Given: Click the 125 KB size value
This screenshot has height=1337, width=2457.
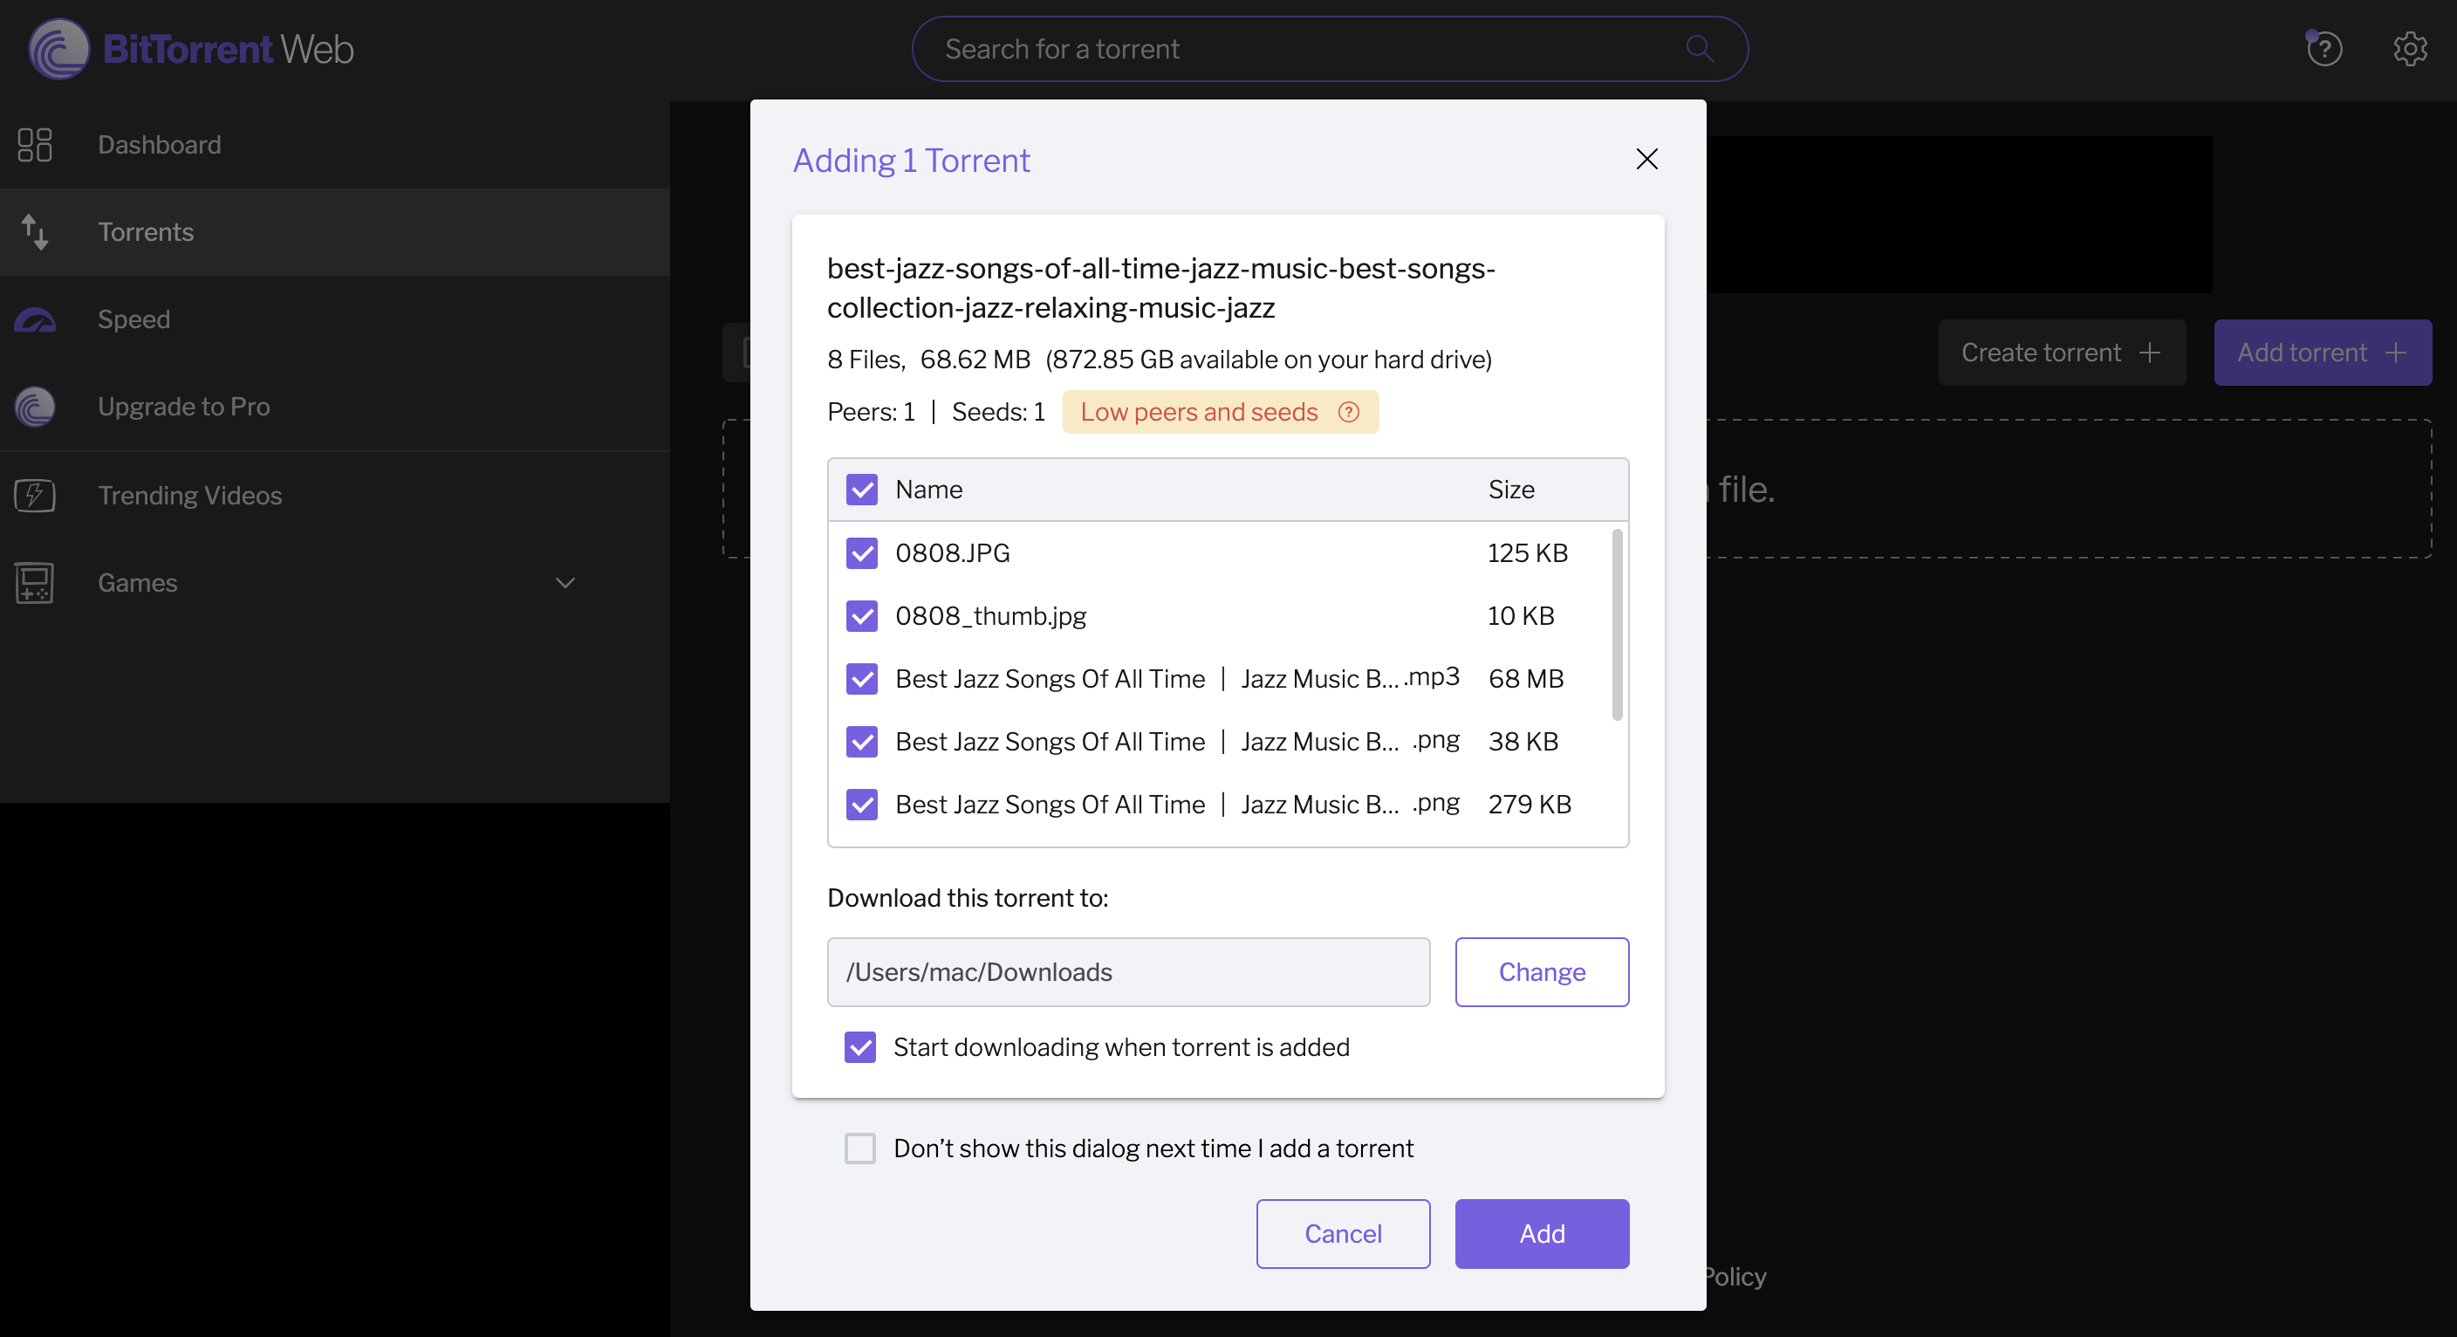Looking at the screenshot, I should [x=1527, y=552].
